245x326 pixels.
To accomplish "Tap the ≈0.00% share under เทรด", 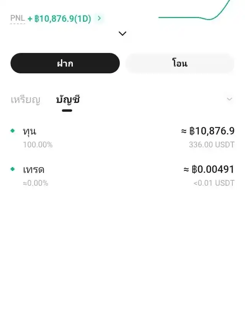I will [x=35, y=183].
